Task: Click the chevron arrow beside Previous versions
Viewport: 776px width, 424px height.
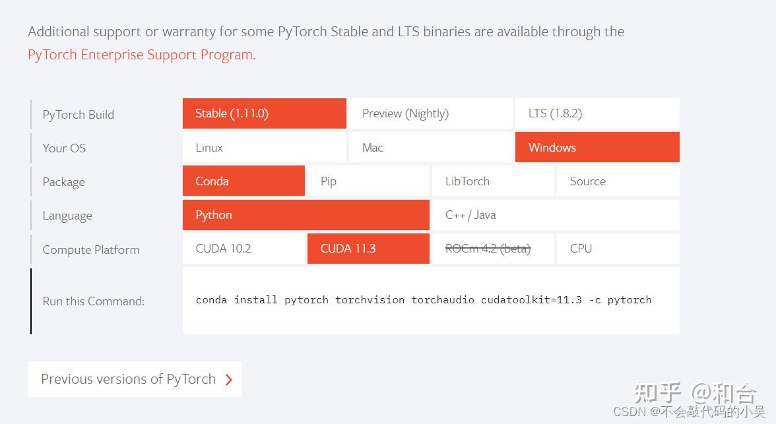Action: pyautogui.click(x=229, y=380)
